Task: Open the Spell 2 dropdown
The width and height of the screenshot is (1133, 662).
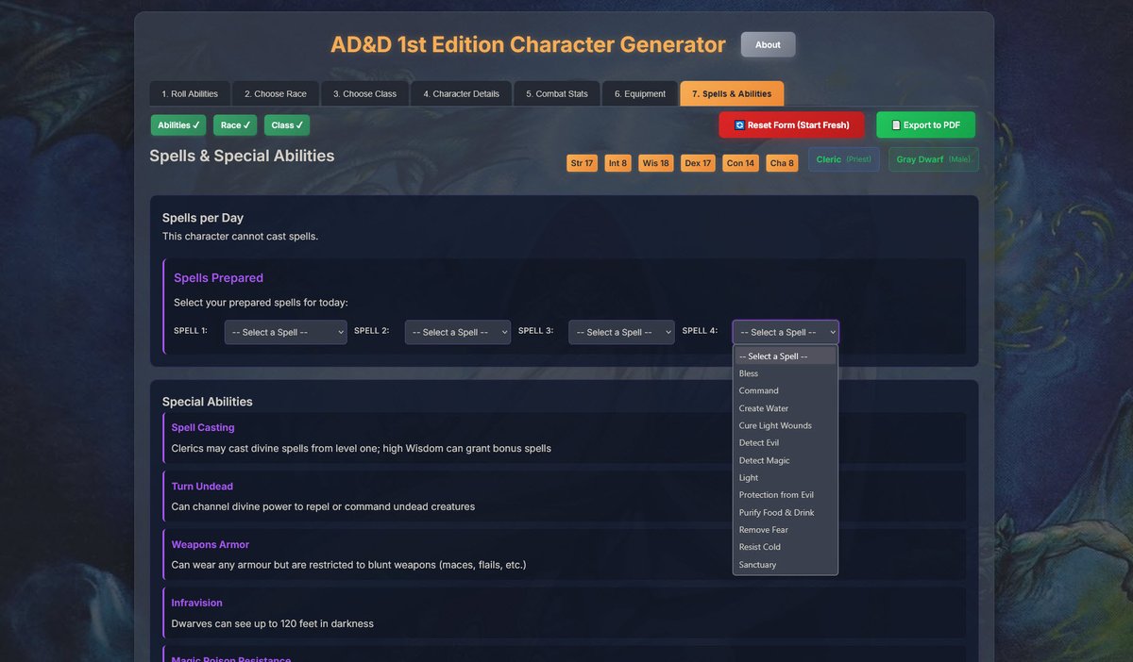Action: pos(458,332)
